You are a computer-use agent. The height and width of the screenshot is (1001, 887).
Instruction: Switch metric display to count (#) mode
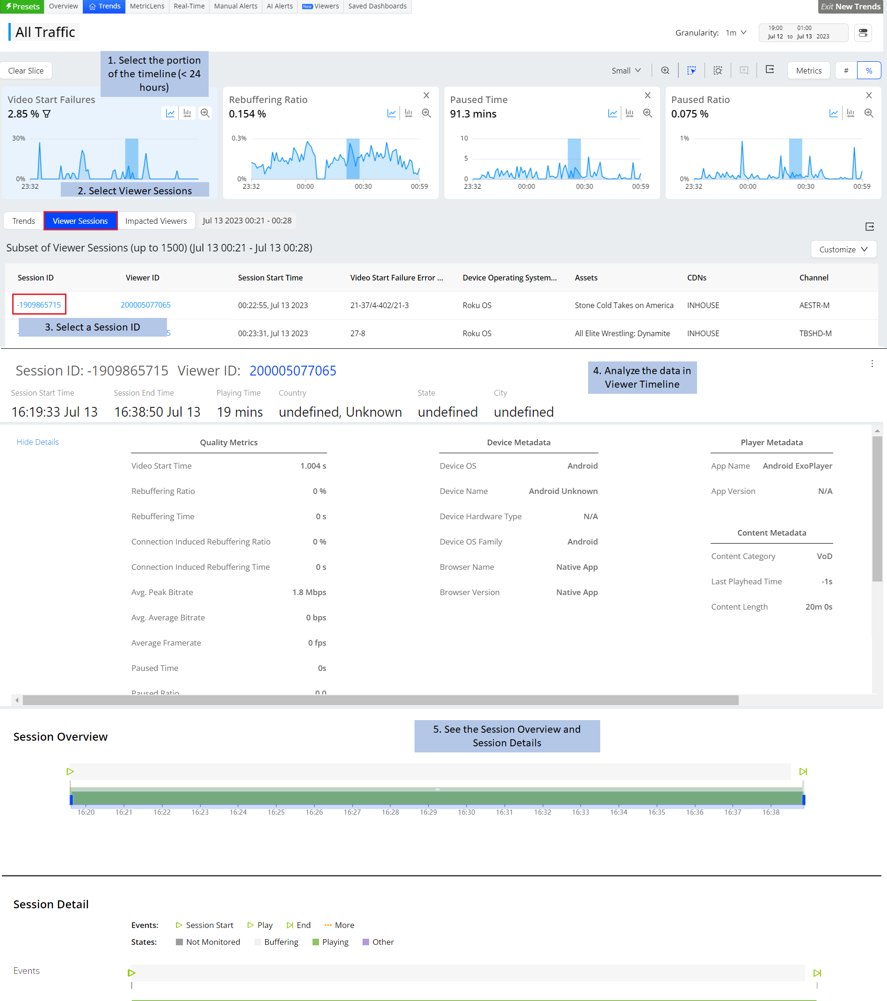[846, 71]
